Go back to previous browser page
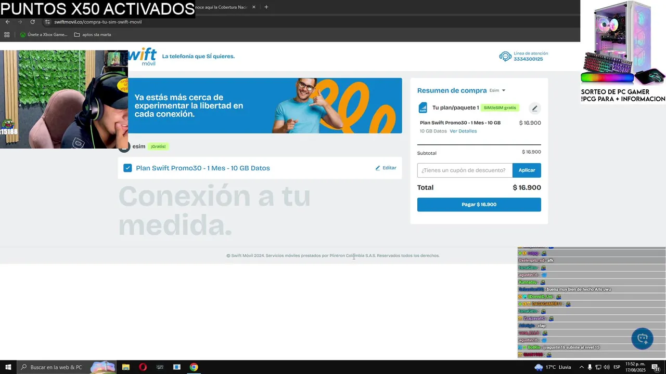Screen dimensions: 666x374 [x=7, y=22]
